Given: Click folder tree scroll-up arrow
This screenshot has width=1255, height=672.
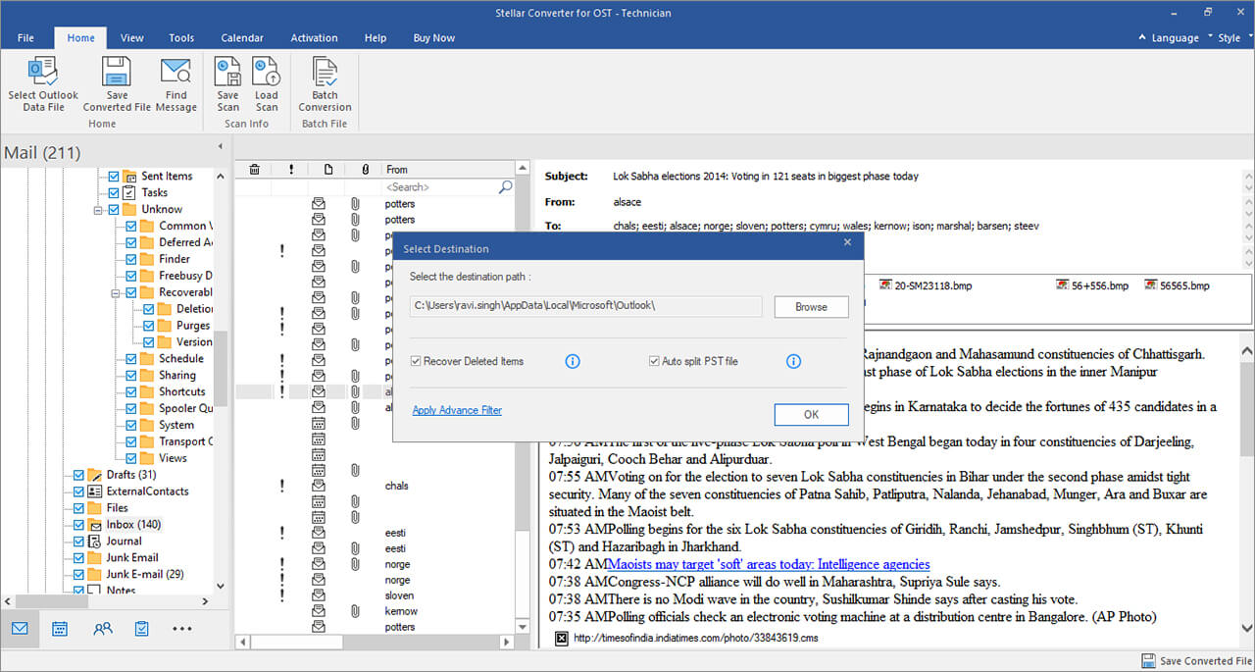Looking at the screenshot, I should coord(221,176).
